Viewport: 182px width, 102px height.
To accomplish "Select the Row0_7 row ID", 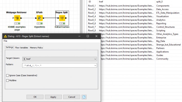I will tap(92, 27).
